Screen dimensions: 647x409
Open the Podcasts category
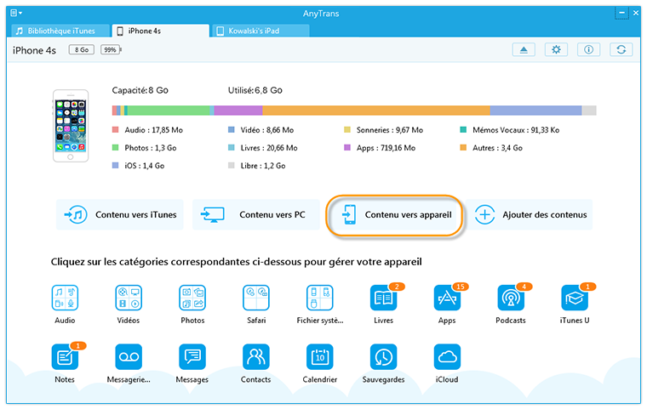tap(511, 298)
